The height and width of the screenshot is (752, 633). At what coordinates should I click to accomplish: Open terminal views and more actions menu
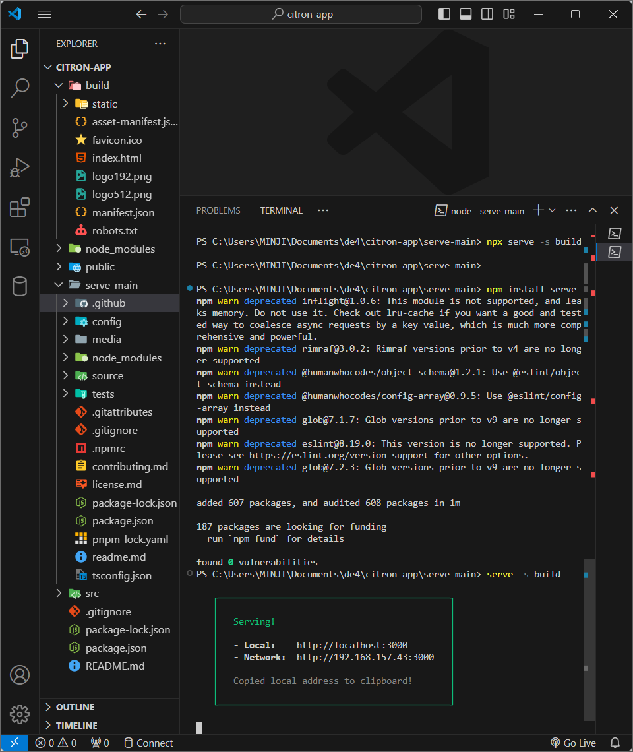[571, 210]
